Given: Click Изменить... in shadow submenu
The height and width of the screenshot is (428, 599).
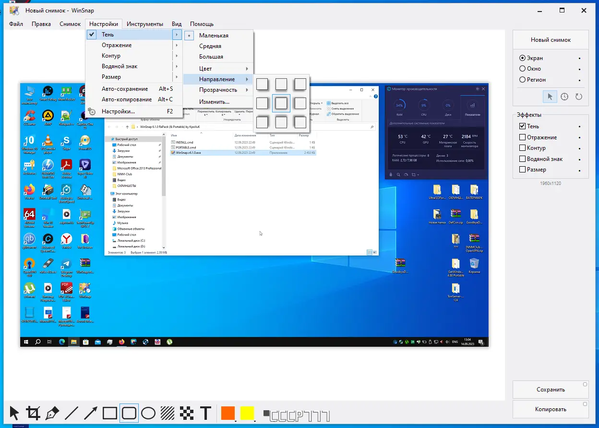Looking at the screenshot, I should [x=218, y=102].
